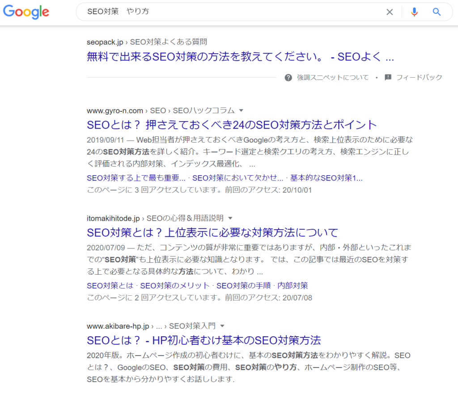Click www.gyro-n.com breadcrumb URL
The image size is (458, 394).
pos(115,111)
